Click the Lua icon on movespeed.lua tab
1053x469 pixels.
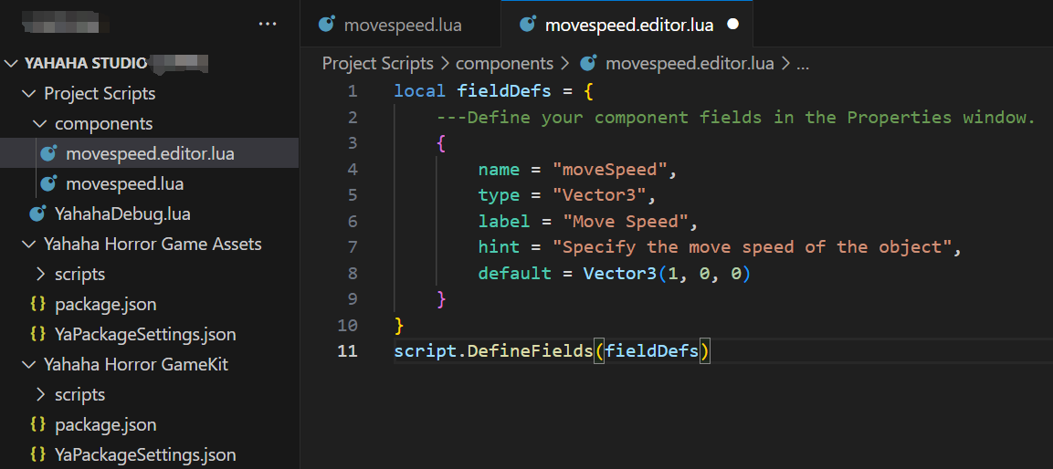coord(326,25)
